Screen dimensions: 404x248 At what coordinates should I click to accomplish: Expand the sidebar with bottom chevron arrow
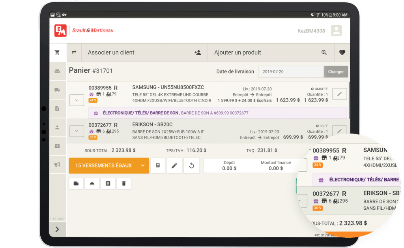tap(57, 229)
